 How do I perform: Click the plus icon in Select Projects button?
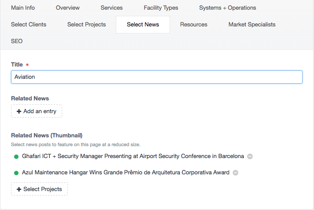coord(19,189)
